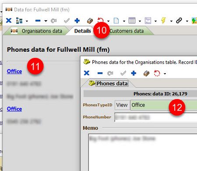Open dropdown arrow next to minus icon
Screen dimensions: 197x171
(x=46, y=21)
